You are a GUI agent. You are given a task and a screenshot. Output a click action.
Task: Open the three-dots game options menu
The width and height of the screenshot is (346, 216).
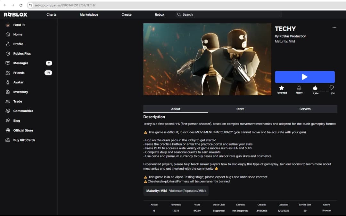334,27
